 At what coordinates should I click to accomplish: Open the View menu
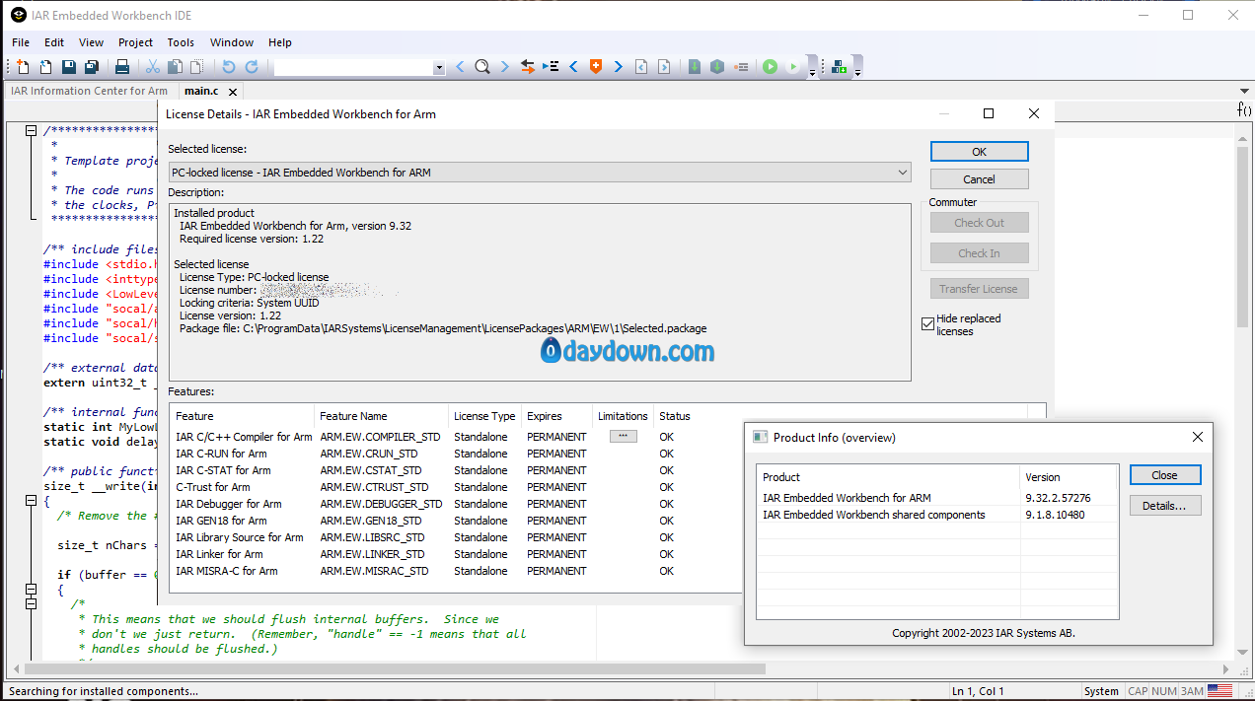(x=91, y=42)
